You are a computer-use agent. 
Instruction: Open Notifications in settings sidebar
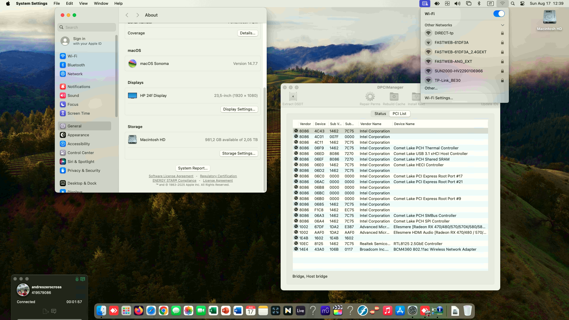coord(84,87)
